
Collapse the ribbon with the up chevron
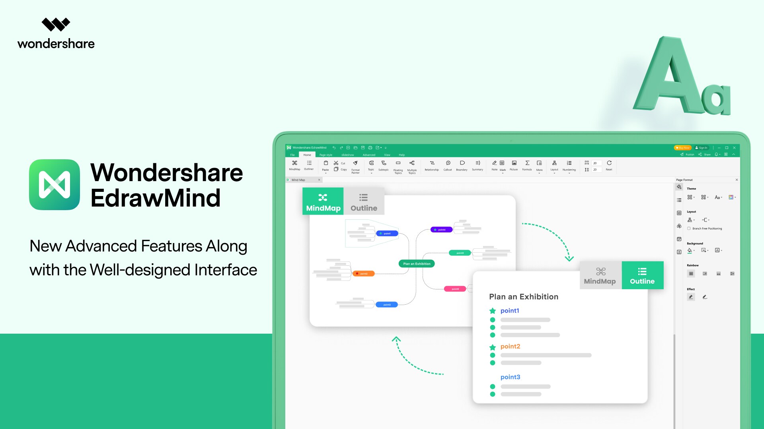(734, 155)
